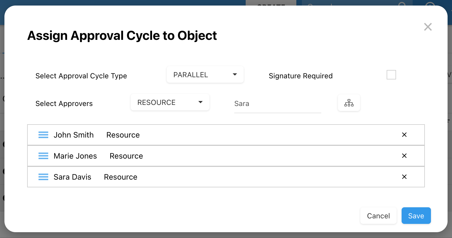Click the drag handle beside John Smith

[43, 135]
